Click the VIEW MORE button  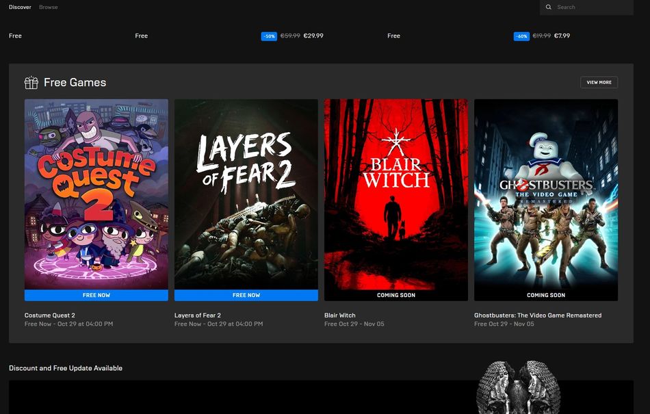pyautogui.click(x=599, y=83)
